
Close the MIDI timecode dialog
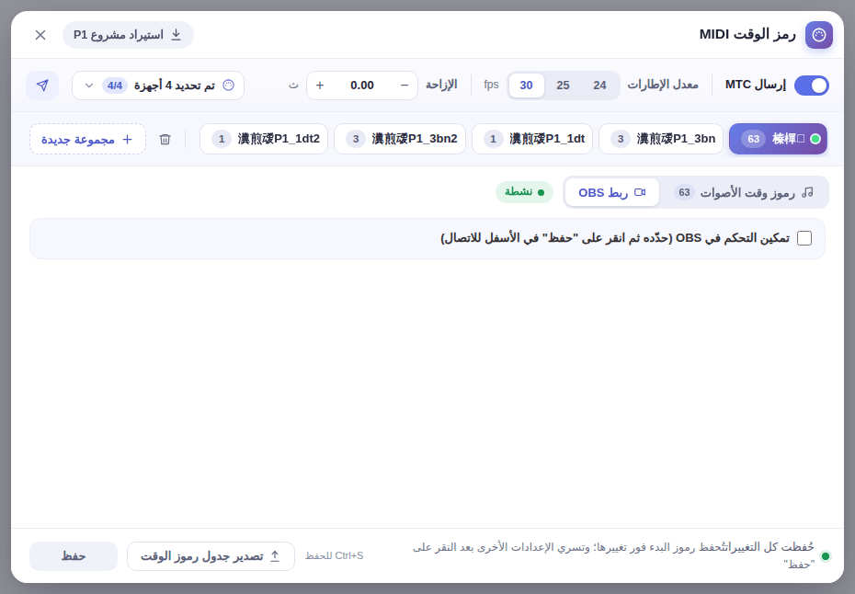[40, 35]
